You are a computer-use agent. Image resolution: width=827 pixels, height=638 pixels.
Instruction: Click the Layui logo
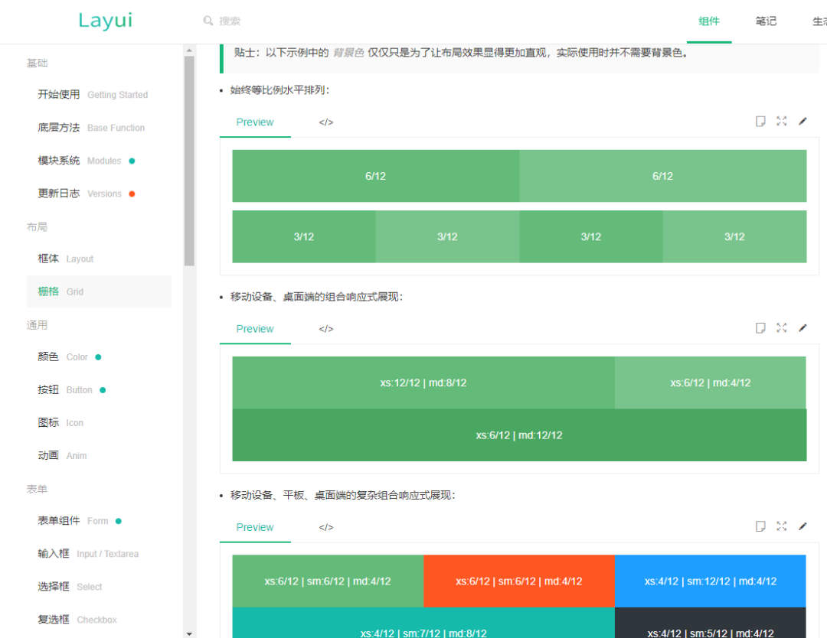(105, 21)
